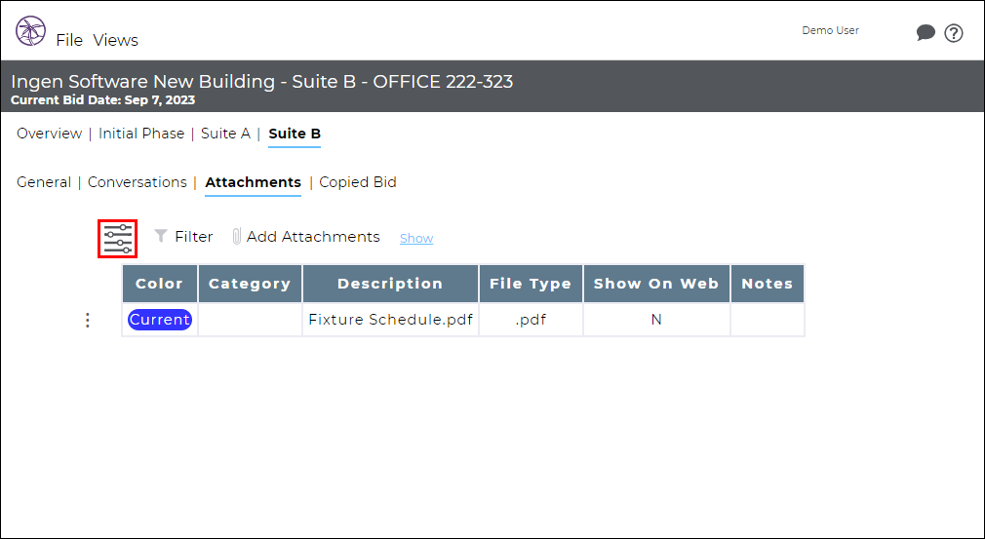This screenshot has height=539, width=985.
Task: Open the File menu
Action: tap(69, 40)
